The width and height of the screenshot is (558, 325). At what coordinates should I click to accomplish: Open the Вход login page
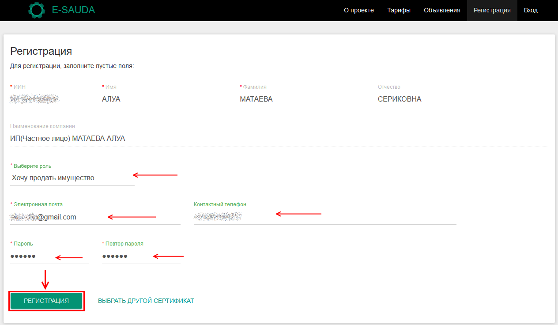531,10
